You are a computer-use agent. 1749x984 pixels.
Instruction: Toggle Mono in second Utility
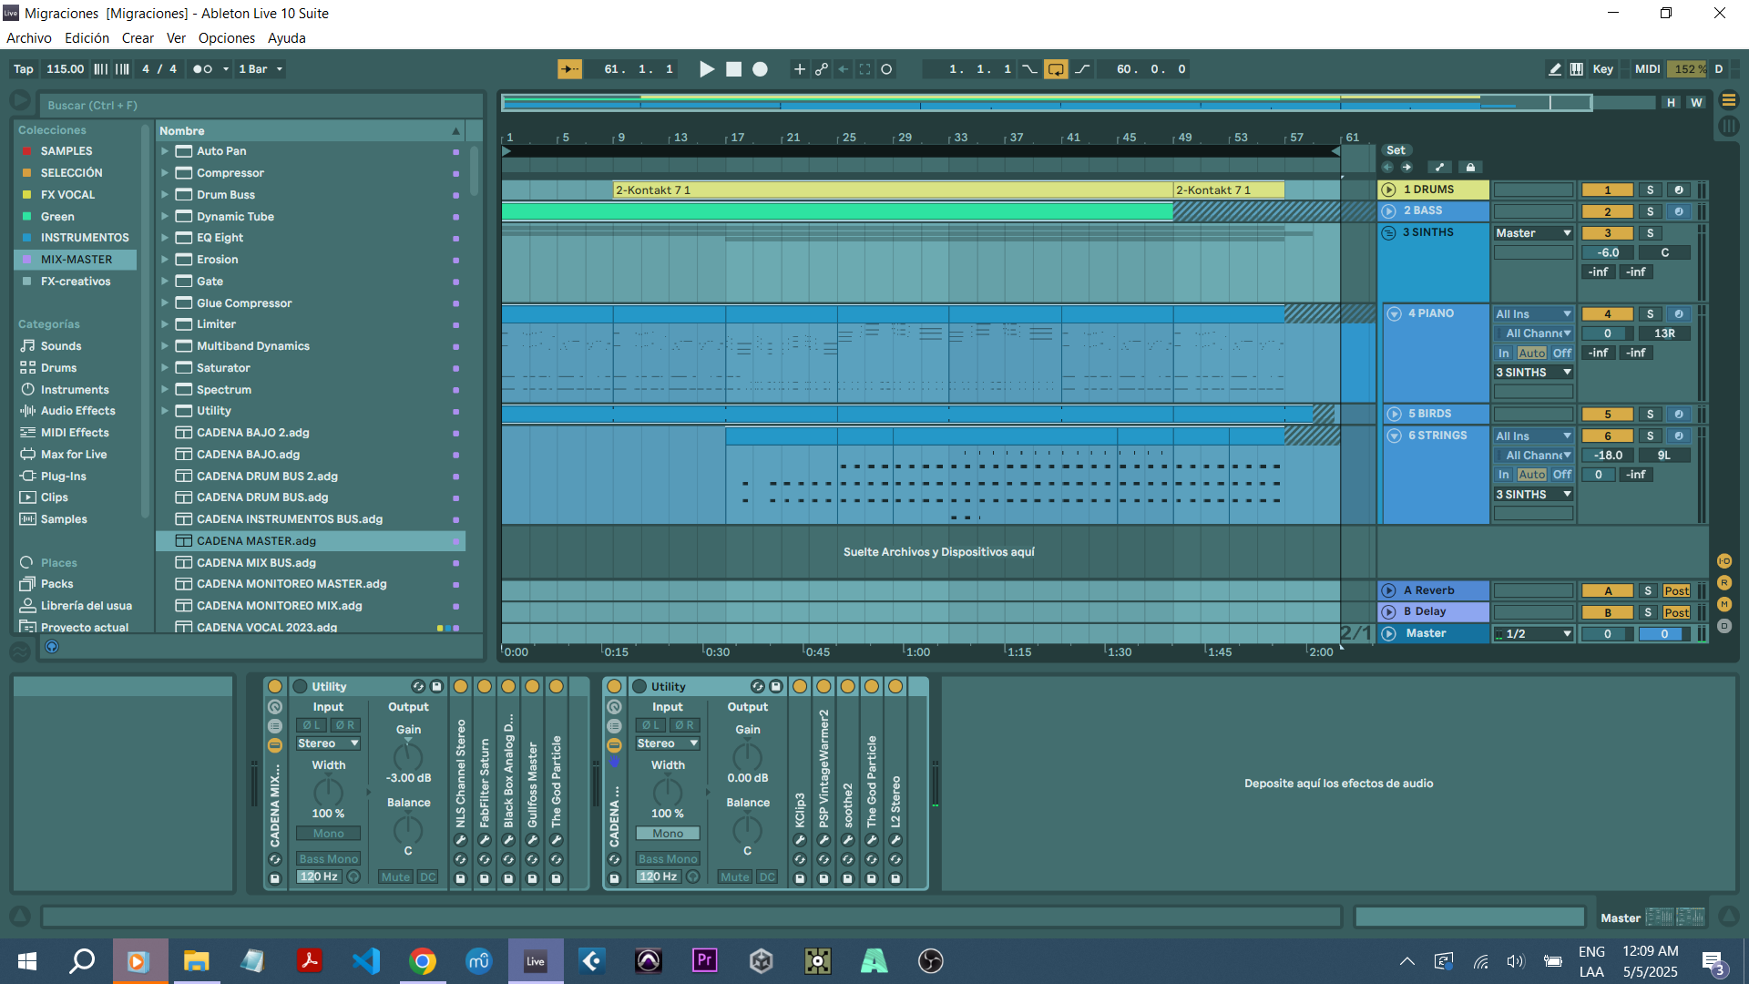point(667,834)
